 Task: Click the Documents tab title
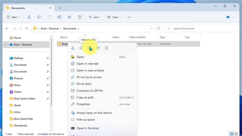[18, 8]
